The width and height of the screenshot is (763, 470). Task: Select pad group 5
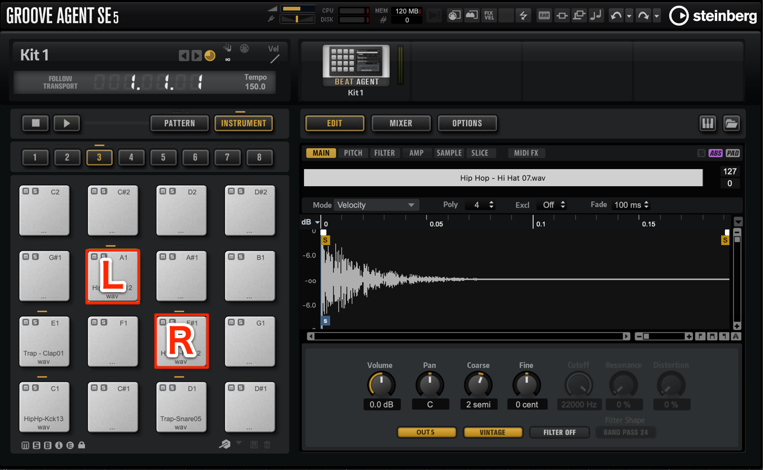(163, 157)
